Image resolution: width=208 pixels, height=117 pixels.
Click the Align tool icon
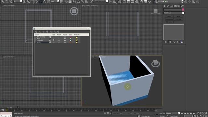(x=115, y=2)
